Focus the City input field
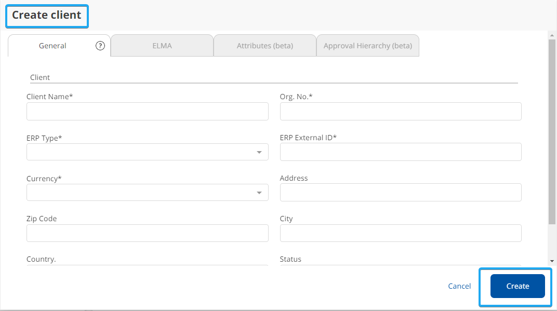Viewport: 557px width, 311px height. click(400, 233)
